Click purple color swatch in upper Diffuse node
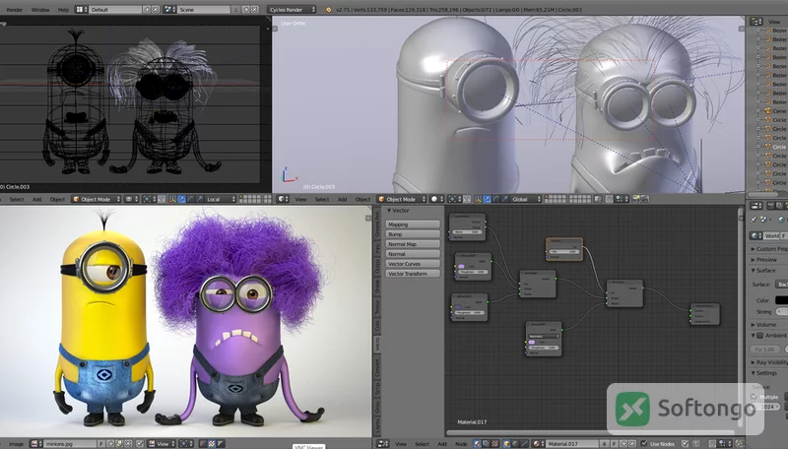Image resolution: width=788 pixels, height=449 pixels. tap(461, 266)
